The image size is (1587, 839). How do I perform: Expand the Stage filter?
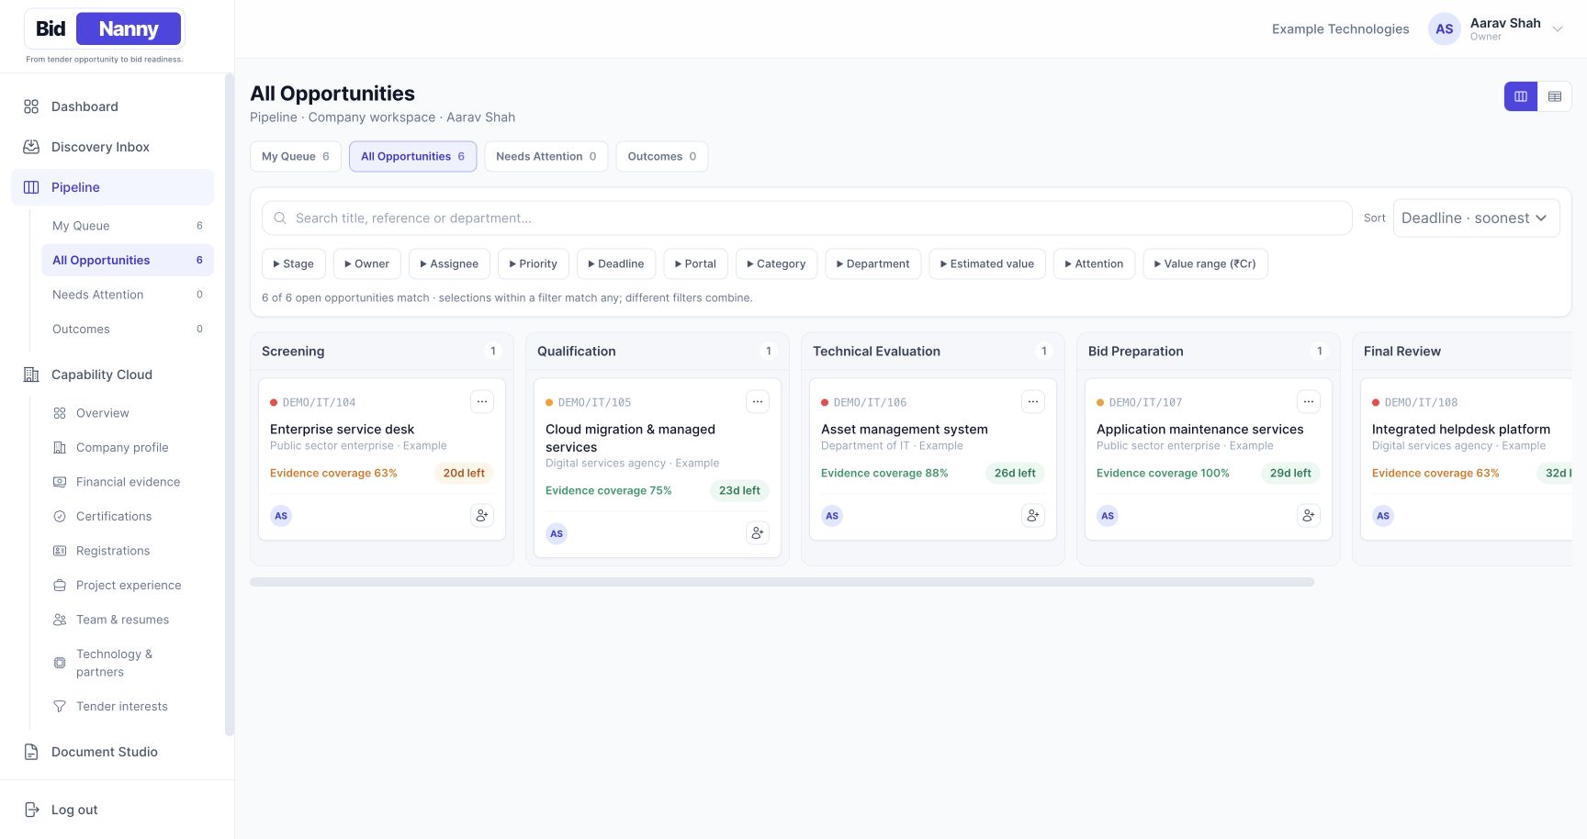[x=293, y=264]
